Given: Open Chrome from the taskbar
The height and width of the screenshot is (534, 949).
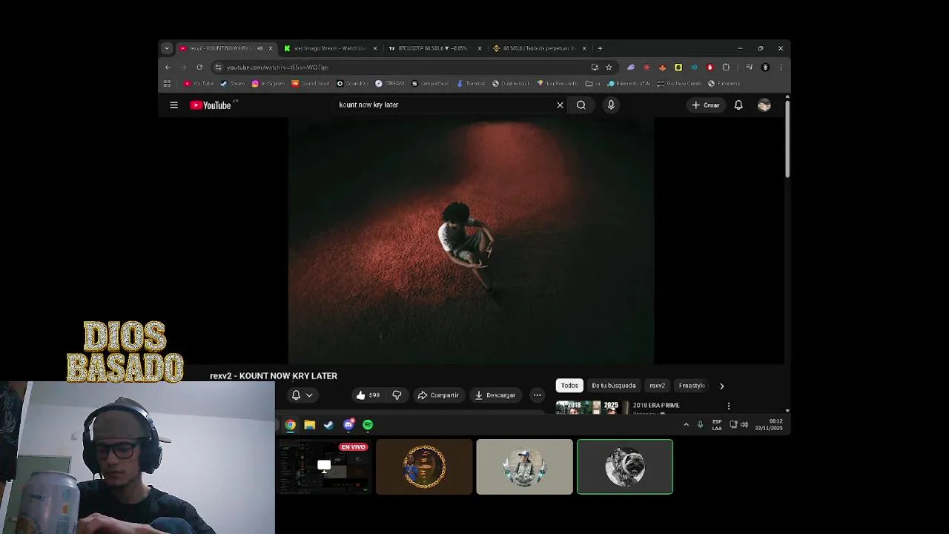Looking at the screenshot, I should [x=291, y=425].
